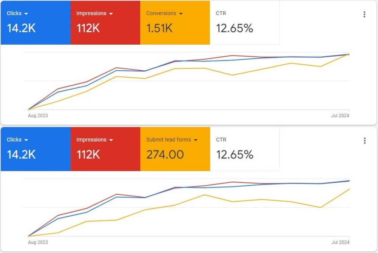Viewport: 378px width, 253px height.
Task: Select the CTR card next to Submit lead forms
Action: 244,149
